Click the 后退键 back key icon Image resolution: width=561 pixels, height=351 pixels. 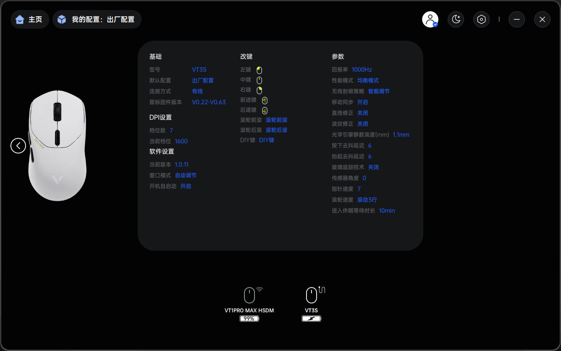[x=265, y=110]
